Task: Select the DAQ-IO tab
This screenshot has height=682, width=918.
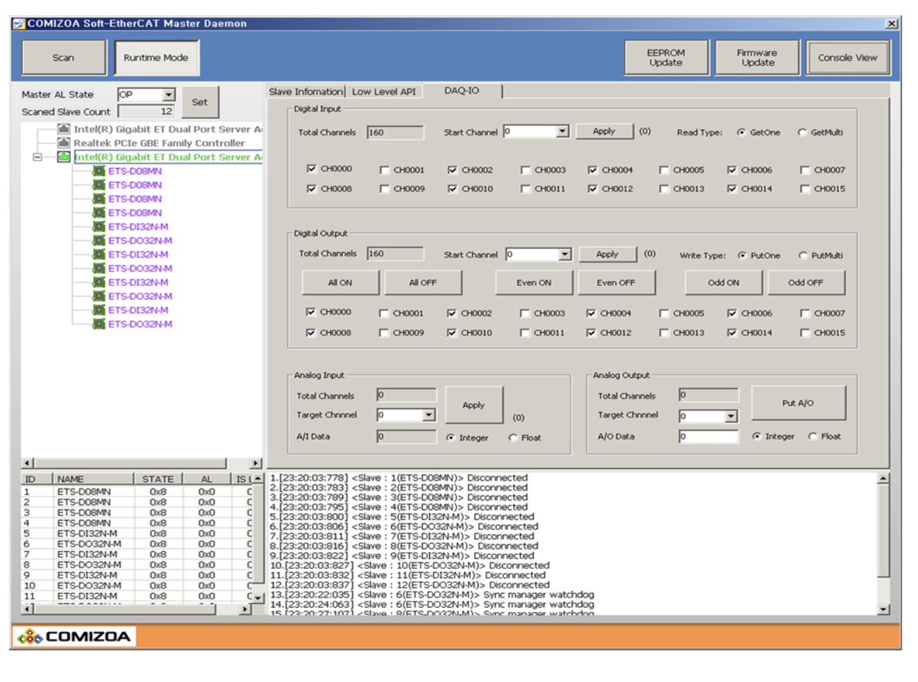Action: tap(462, 90)
